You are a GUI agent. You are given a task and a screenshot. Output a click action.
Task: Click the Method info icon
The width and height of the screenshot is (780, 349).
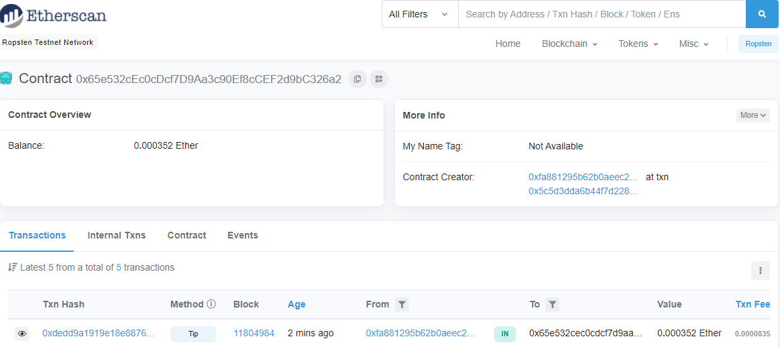click(x=211, y=303)
